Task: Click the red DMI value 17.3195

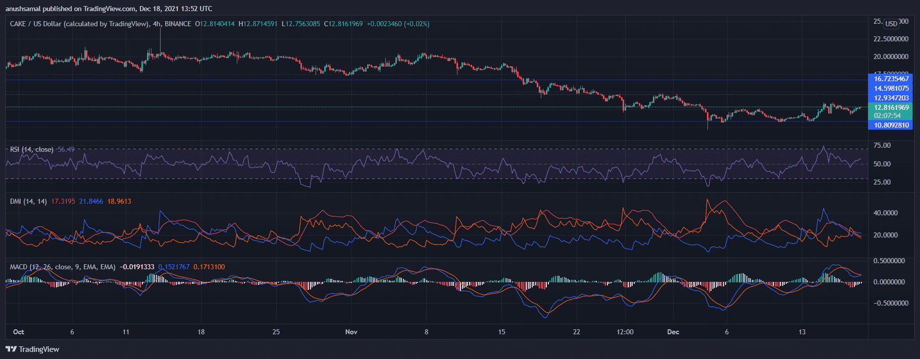Action: tap(63, 201)
